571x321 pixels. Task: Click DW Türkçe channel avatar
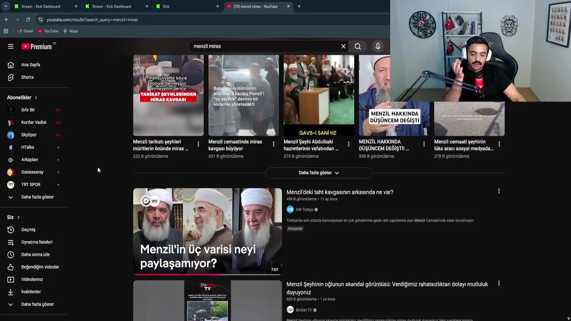coord(290,210)
